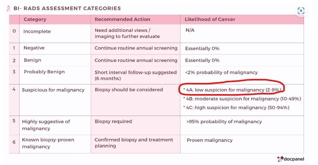Click the <2% probability of malignancy text
Screen dimensions: 318x165
[221, 73]
